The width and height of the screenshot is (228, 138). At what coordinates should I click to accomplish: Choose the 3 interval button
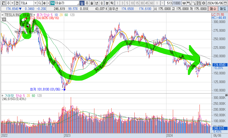click(x=122, y=3)
